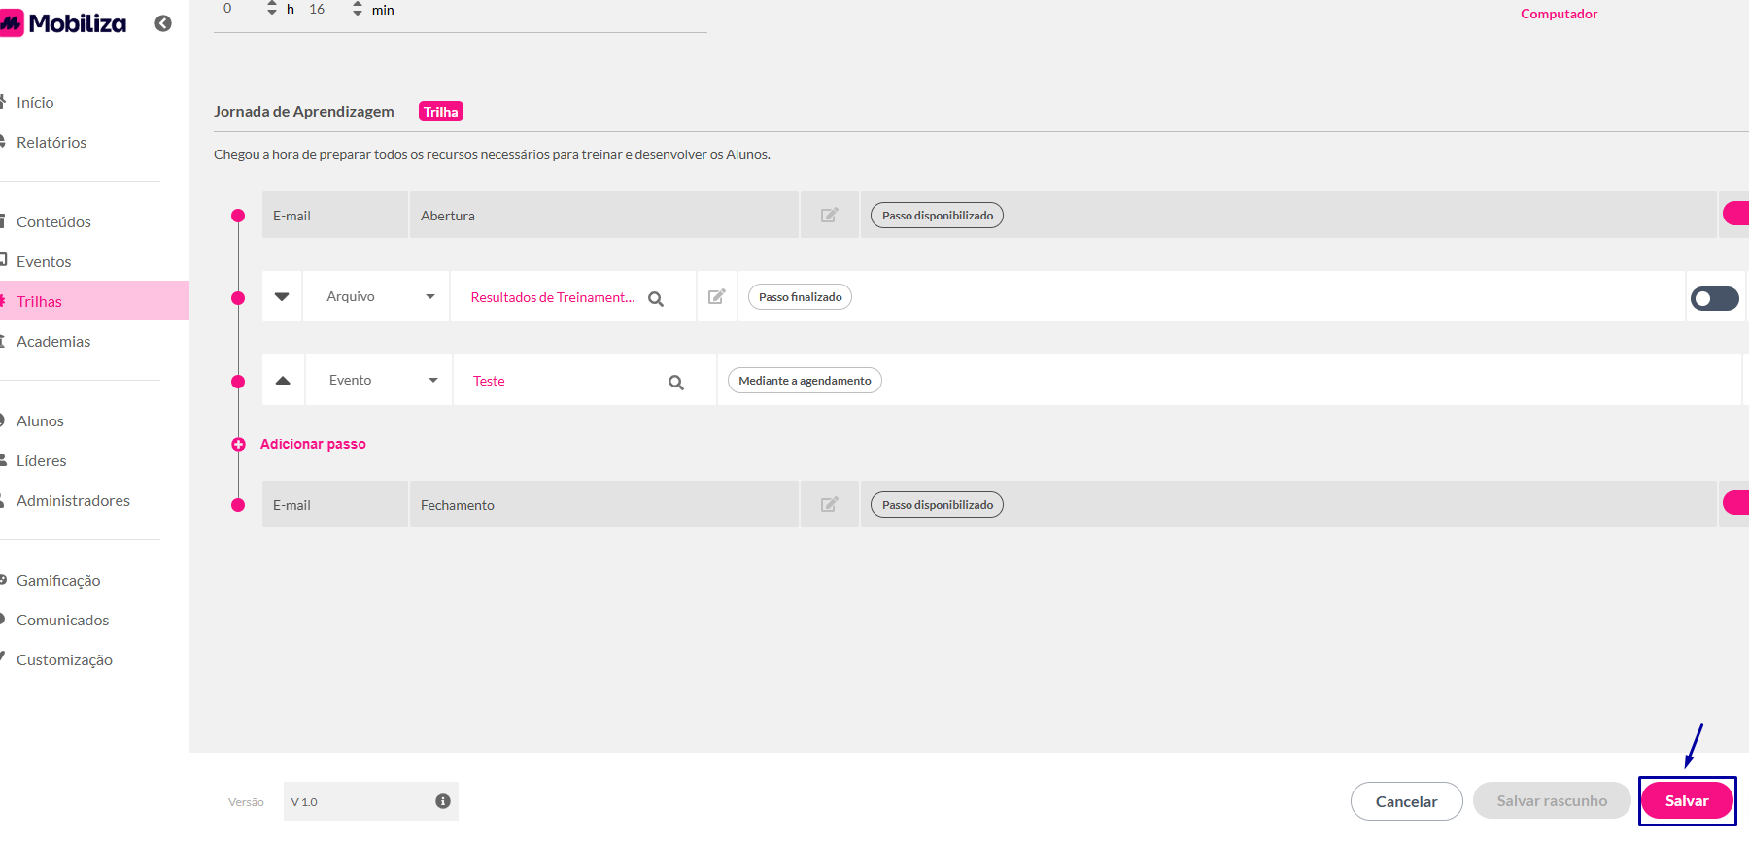Image resolution: width=1749 pixels, height=841 pixels.
Task: Select the Fechamento timeline dot
Action: point(238,505)
